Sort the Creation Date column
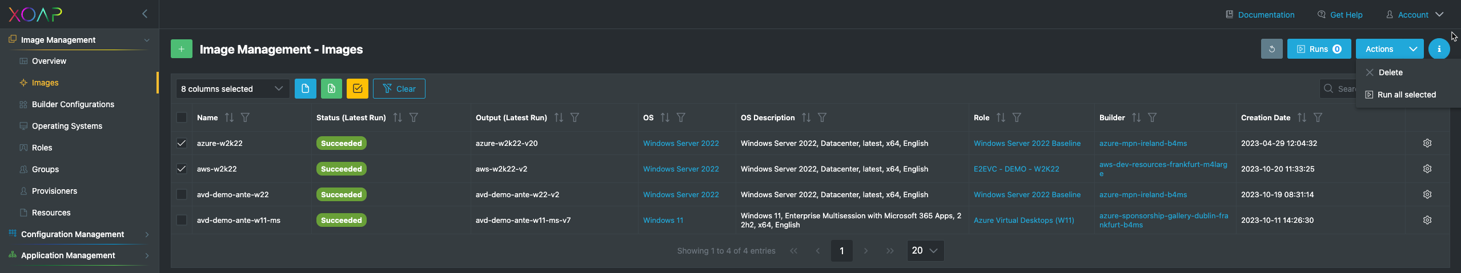 tap(1302, 117)
